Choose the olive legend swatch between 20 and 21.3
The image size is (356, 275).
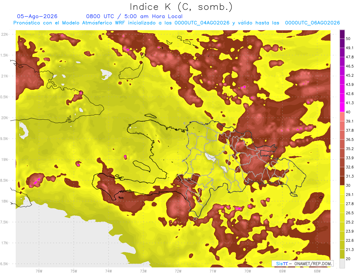pos(342,254)
